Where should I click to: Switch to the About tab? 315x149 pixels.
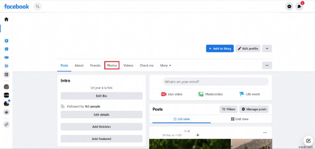tap(79, 65)
